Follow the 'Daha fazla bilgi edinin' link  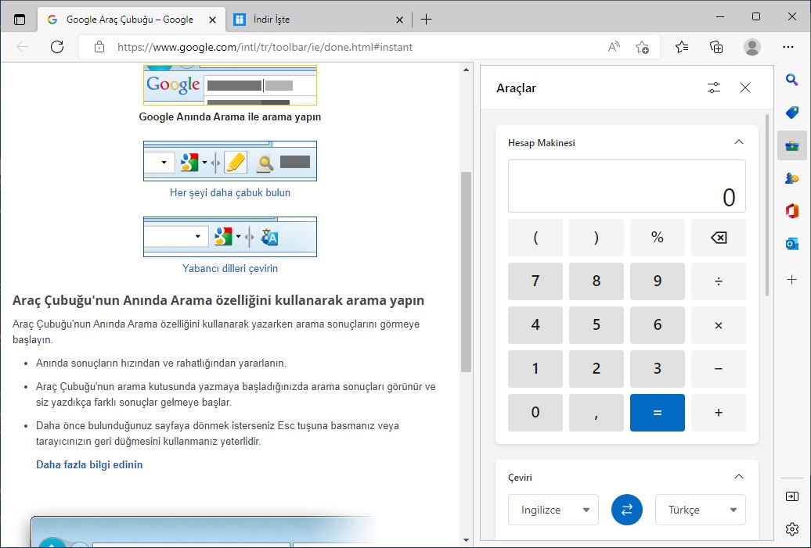click(89, 464)
